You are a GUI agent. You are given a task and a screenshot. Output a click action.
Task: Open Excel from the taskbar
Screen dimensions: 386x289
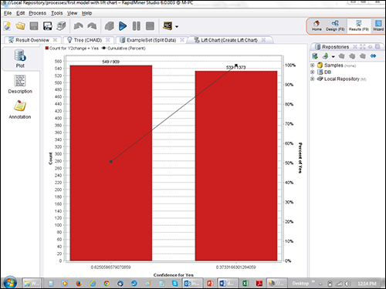(x=245, y=283)
